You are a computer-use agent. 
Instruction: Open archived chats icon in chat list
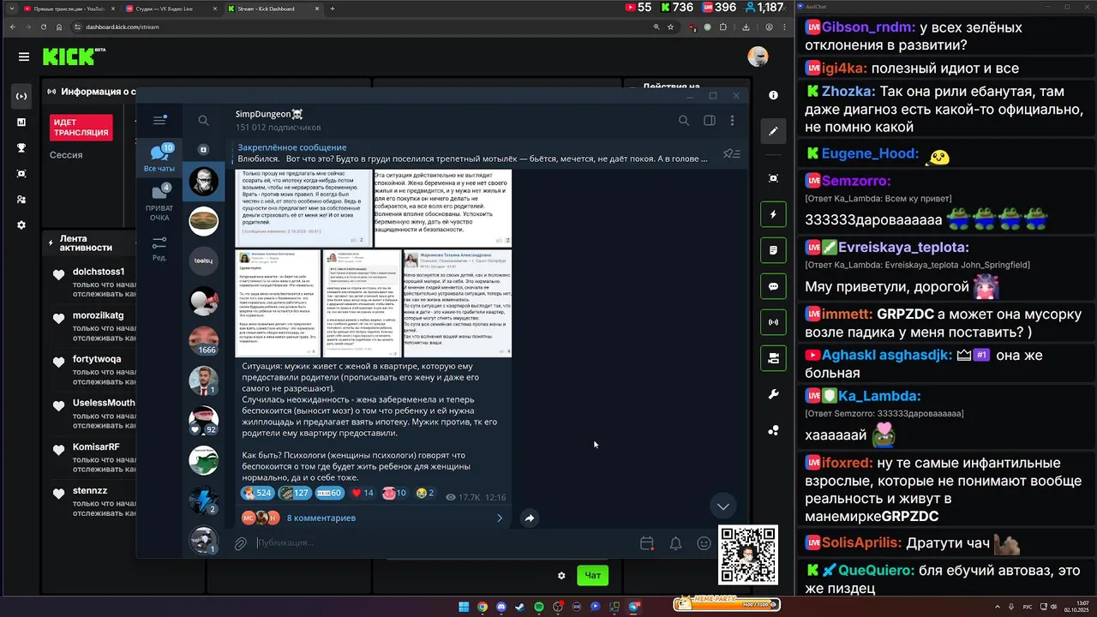(x=203, y=149)
